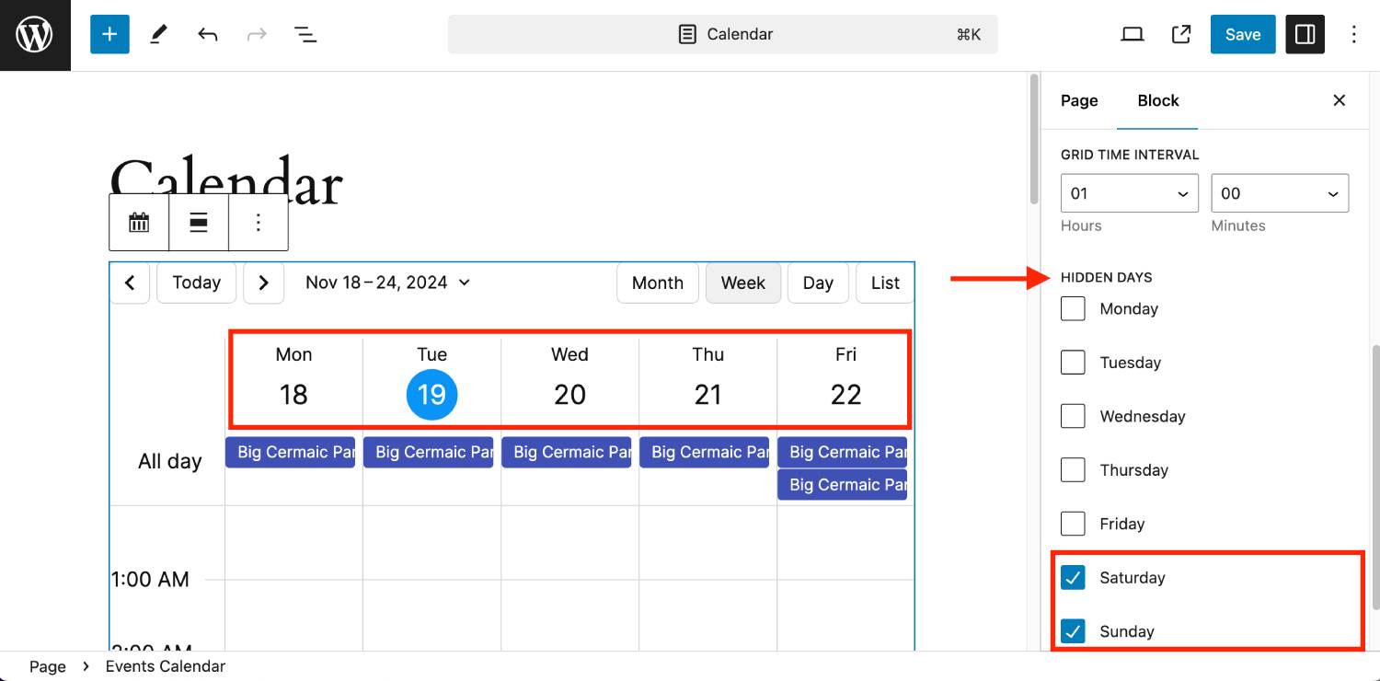Check the Friday hidden day box
The image size is (1380, 681).
(x=1073, y=524)
